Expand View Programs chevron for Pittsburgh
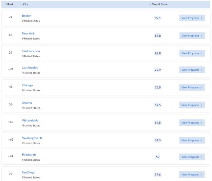The image size is (212, 181). click(201, 157)
